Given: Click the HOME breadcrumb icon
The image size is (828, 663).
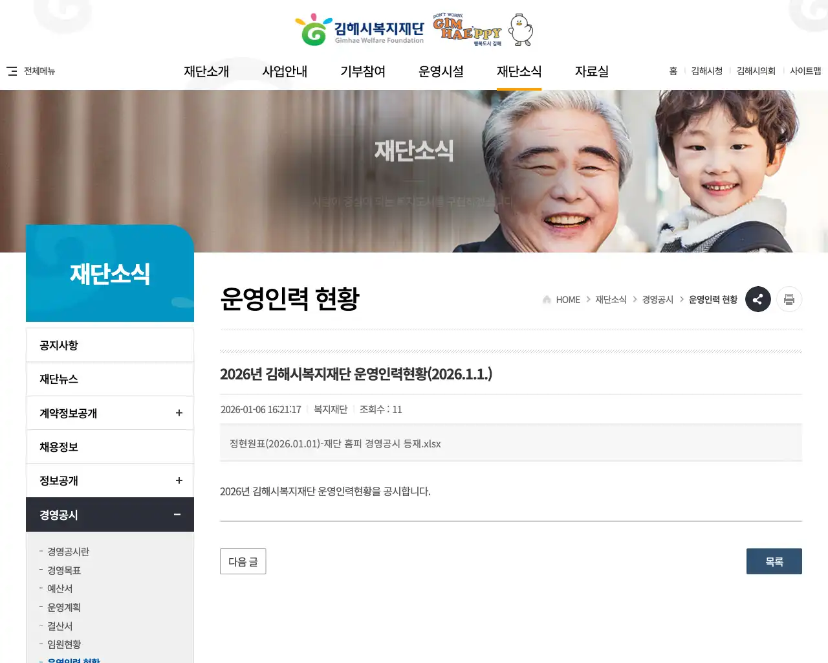Looking at the screenshot, I should tap(547, 300).
